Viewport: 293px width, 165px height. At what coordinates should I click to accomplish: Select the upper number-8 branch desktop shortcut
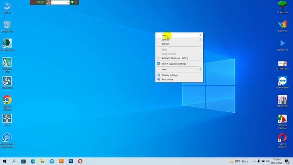coord(7,82)
